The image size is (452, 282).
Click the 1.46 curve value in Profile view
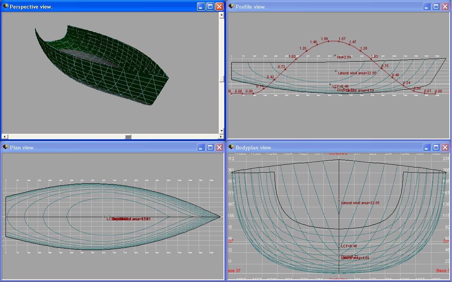point(314,42)
